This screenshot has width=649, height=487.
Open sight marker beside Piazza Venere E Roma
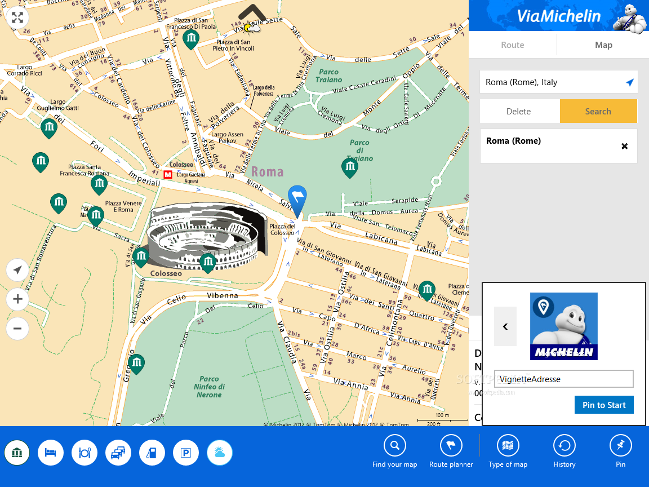pos(96,216)
